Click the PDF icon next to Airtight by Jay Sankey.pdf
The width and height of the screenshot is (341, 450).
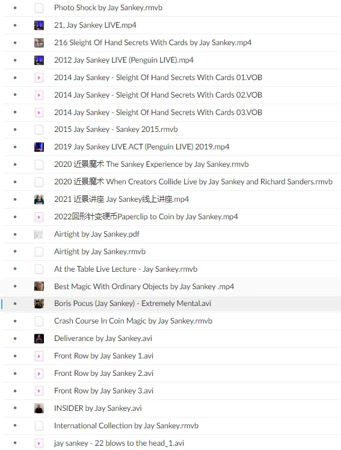pyautogui.click(x=39, y=234)
